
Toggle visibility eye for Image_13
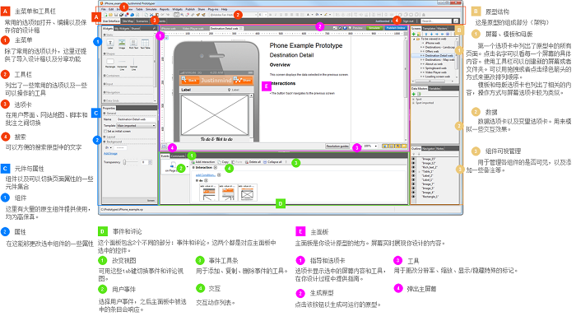[413, 159]
